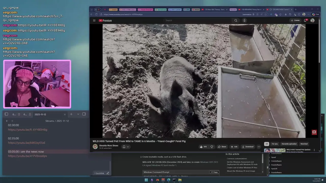The height and width of the screenshot is (183, 326).
Task: Open the youtu.be/R-XYY8EIH8g note link
Action: (28, 130)
